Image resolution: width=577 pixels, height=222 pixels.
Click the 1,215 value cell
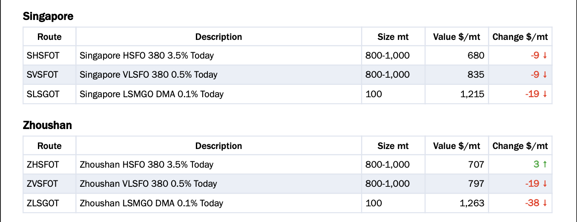[x=456, y=94]
